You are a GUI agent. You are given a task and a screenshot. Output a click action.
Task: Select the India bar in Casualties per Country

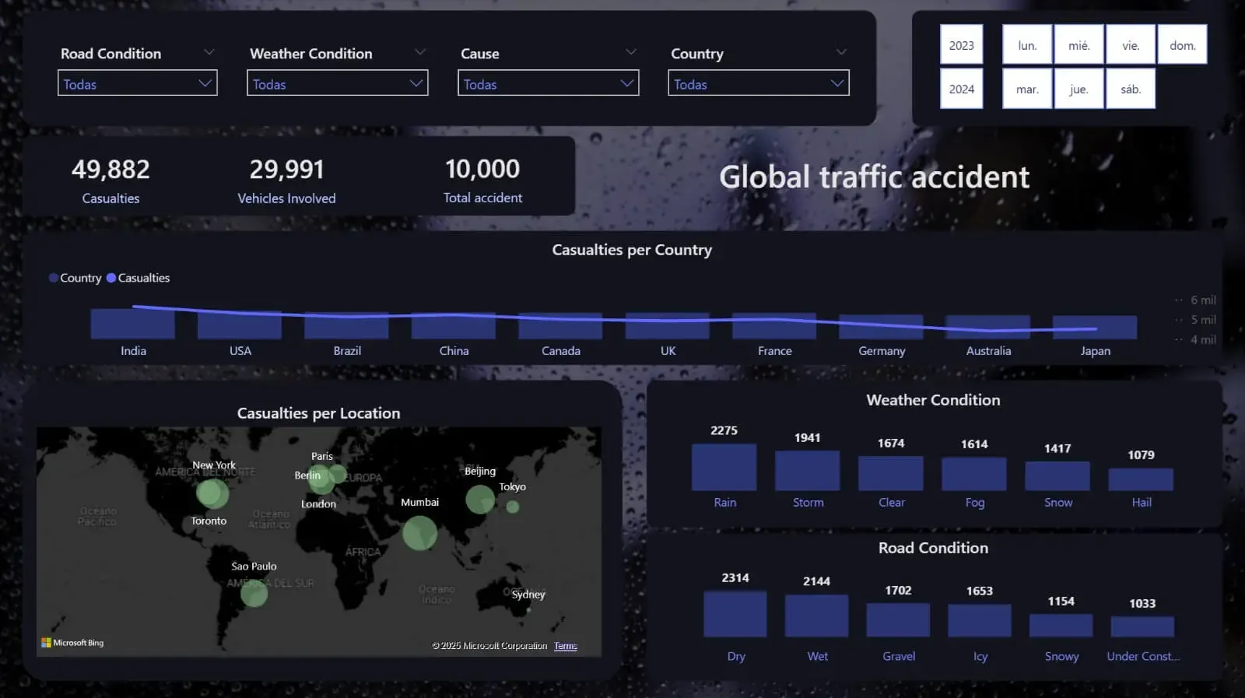pos(133,324)
